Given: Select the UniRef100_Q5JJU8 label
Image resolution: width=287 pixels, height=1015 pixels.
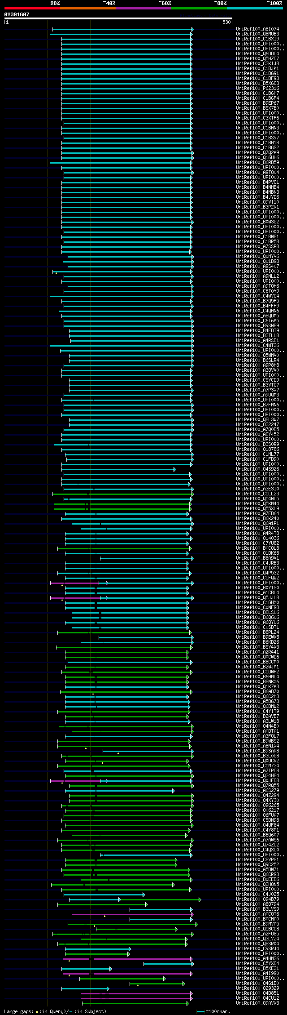Looking at the screenshot, I should 257,597.
